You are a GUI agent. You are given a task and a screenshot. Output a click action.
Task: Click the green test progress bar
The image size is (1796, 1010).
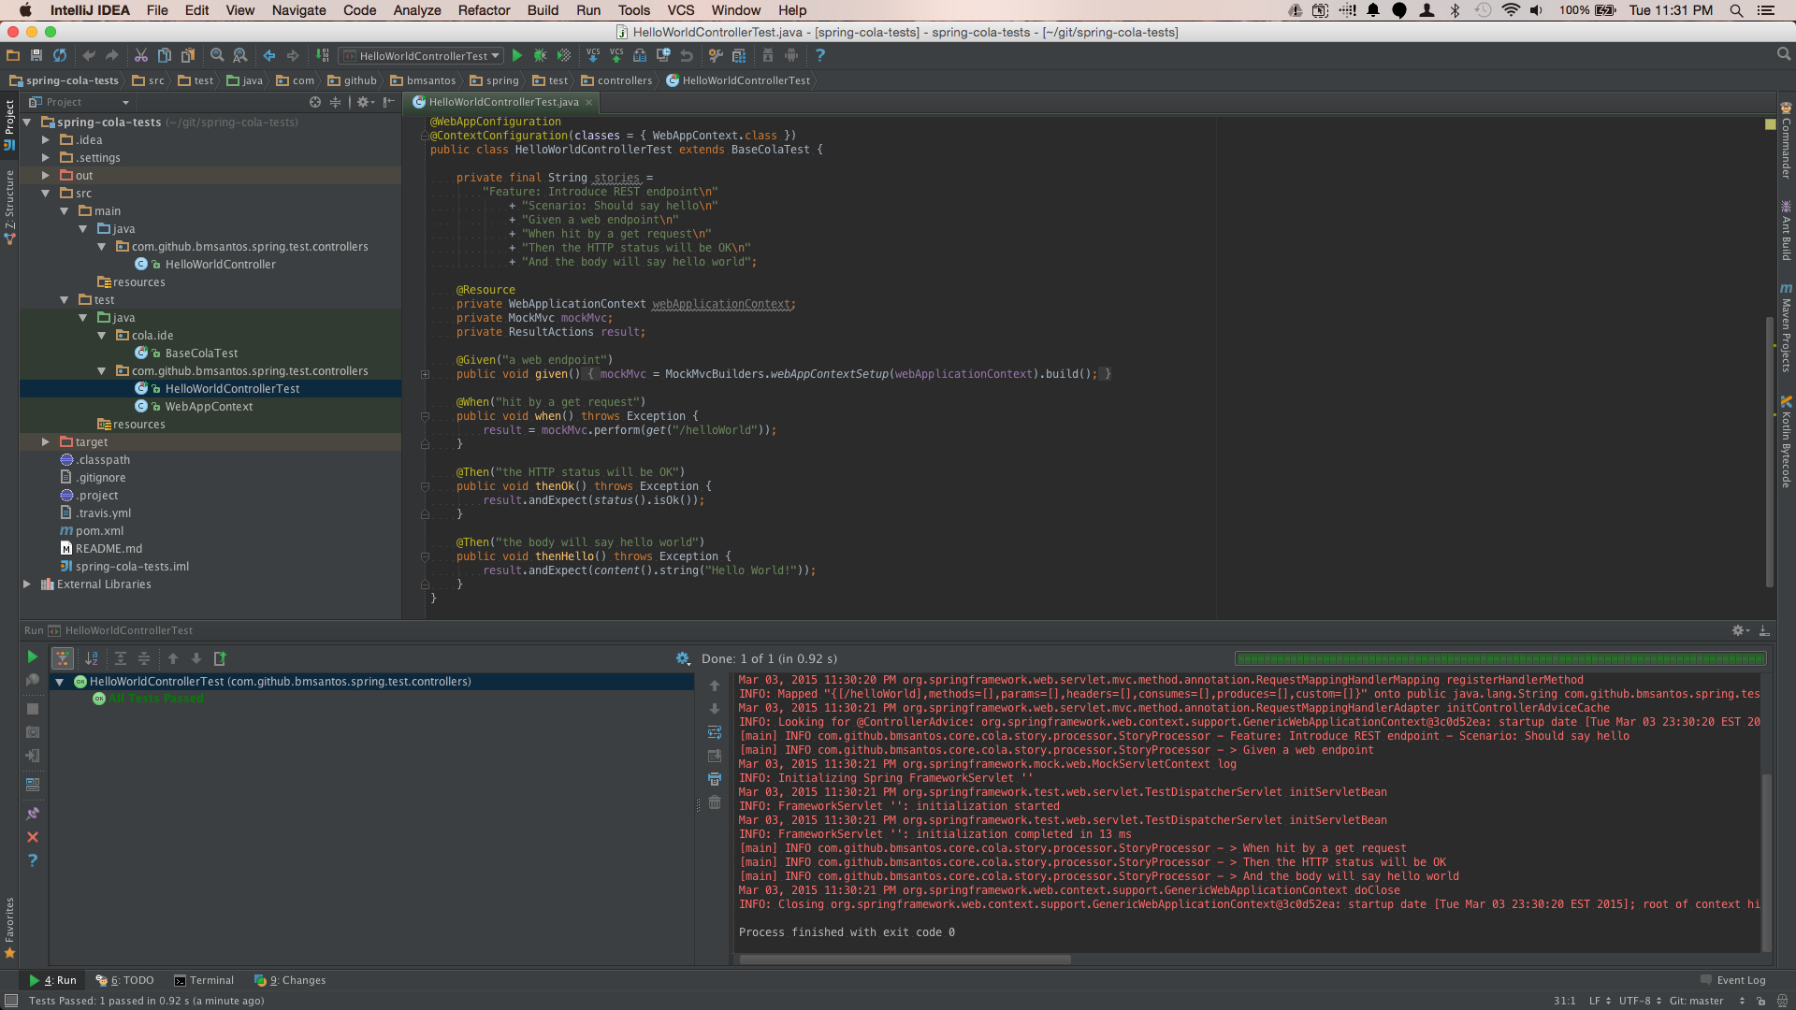pos(1499,659)
